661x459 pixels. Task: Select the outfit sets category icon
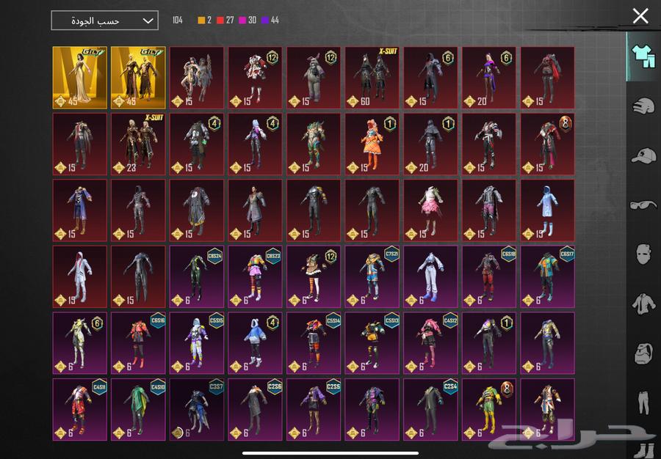point(643,56)
